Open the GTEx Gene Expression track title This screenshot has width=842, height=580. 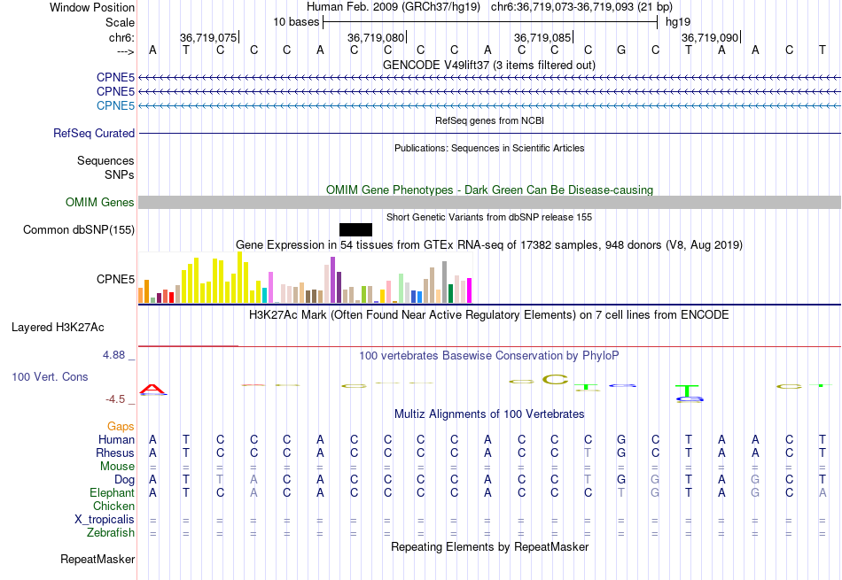pyautogui.click(x=489, y=244)
